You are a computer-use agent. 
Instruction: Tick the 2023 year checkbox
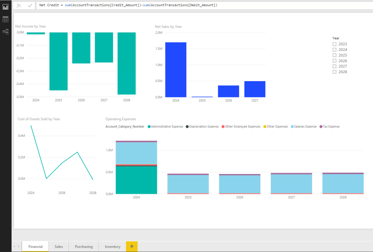(334, 44)
